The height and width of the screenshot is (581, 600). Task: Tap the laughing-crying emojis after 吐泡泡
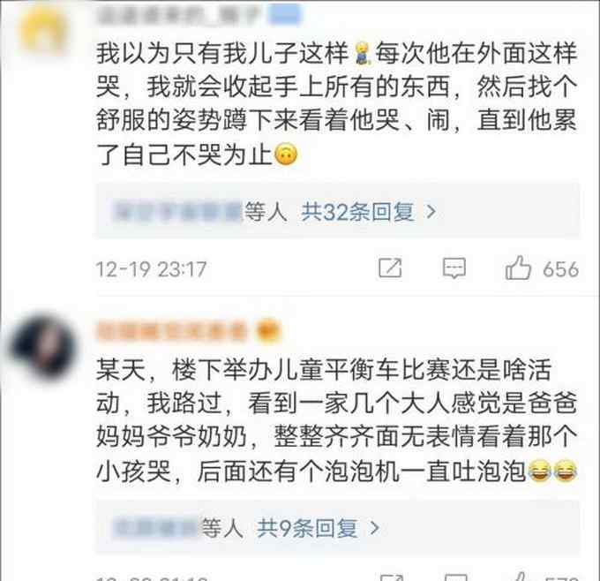[552, 471]
